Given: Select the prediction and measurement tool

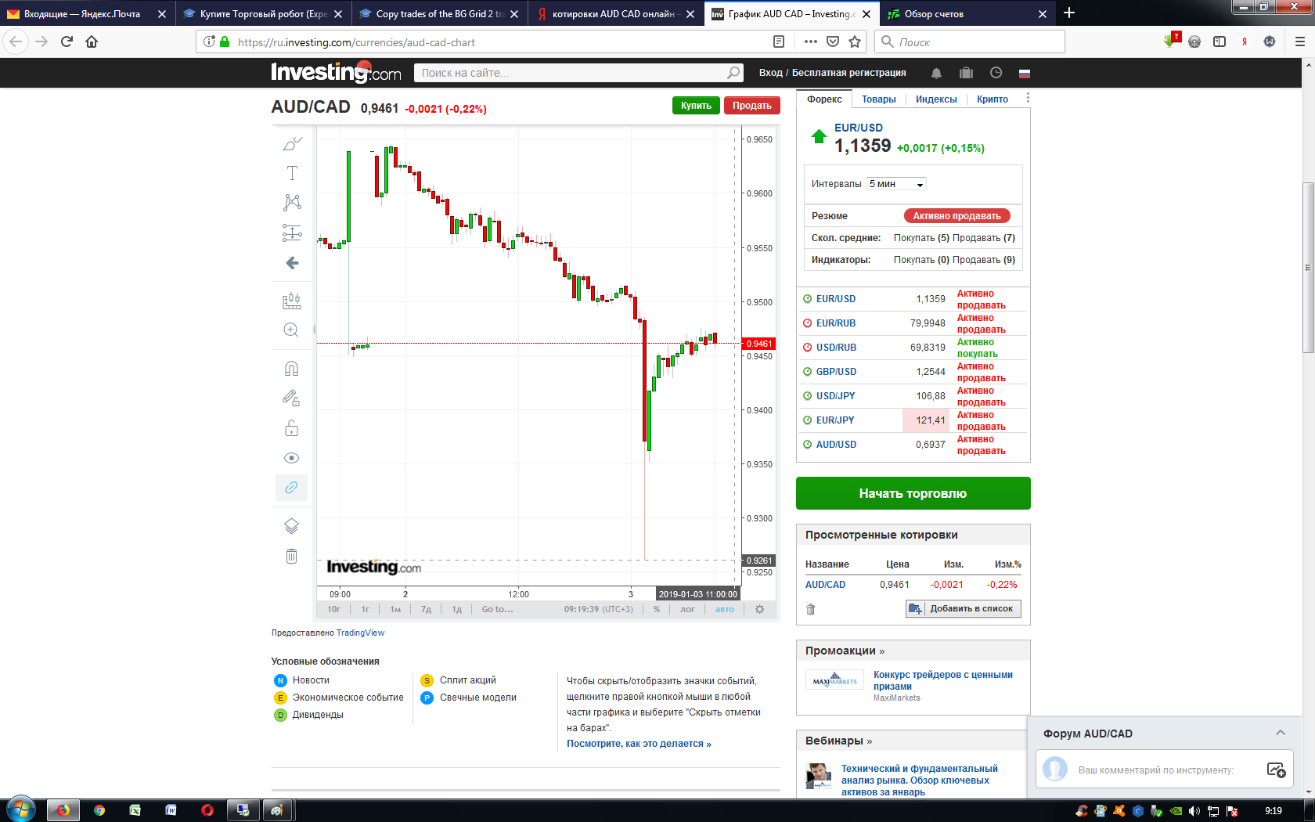Looking at the screenshot, I should point(292,232).
